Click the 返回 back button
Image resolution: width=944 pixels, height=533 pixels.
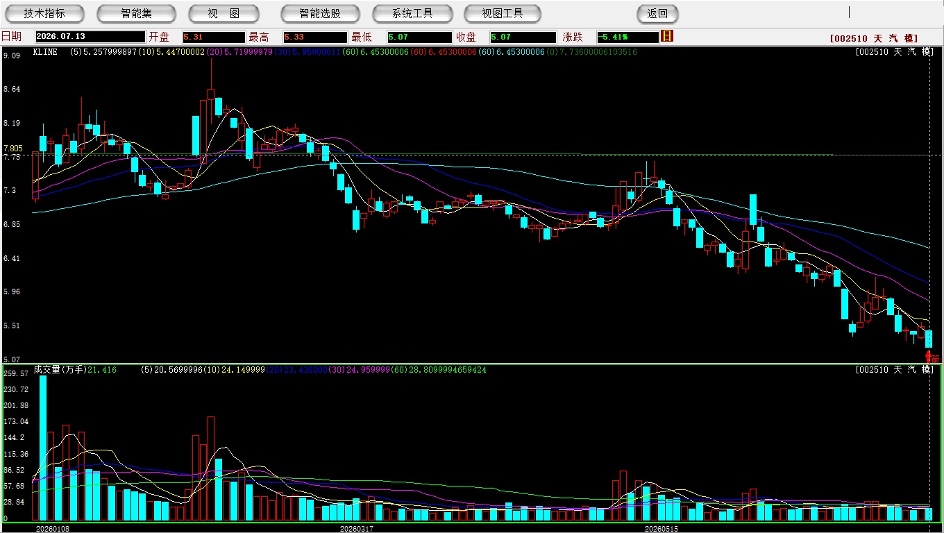coord(657,14)
